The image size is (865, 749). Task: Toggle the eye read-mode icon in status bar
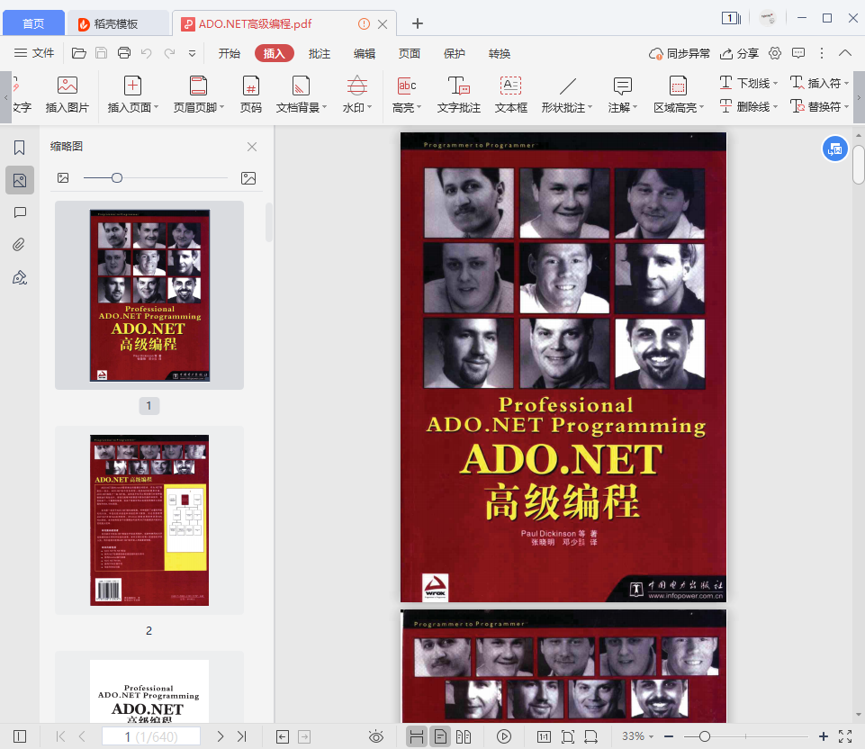tap(378, 736)
